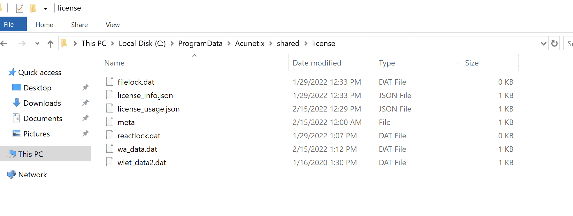Screen dimensions: 573x216
Task: Select the meta file icon
Action: pyautogui.click(x=110, y=122)
